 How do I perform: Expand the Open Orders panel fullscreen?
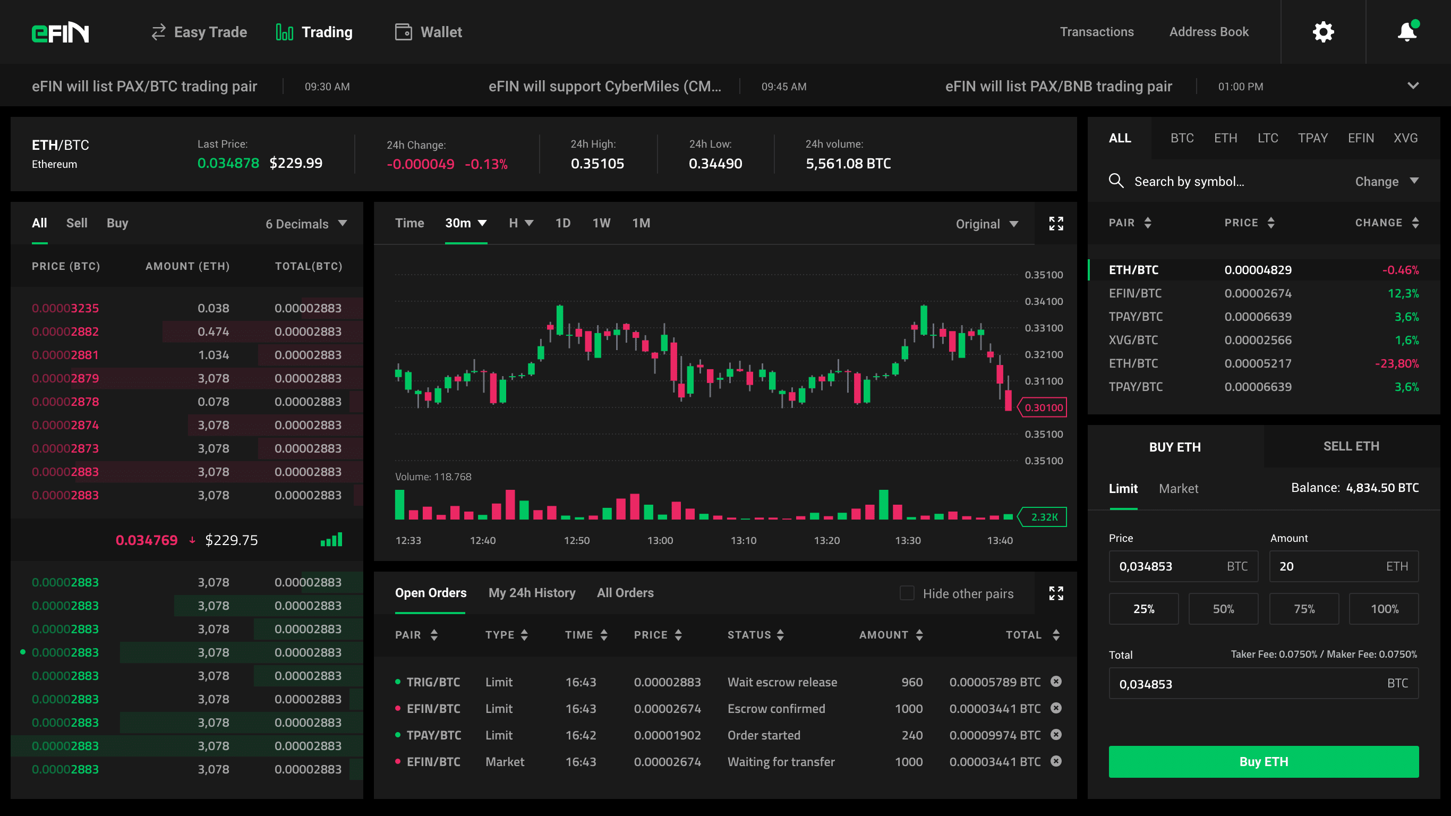click(x=1055, y=593)
